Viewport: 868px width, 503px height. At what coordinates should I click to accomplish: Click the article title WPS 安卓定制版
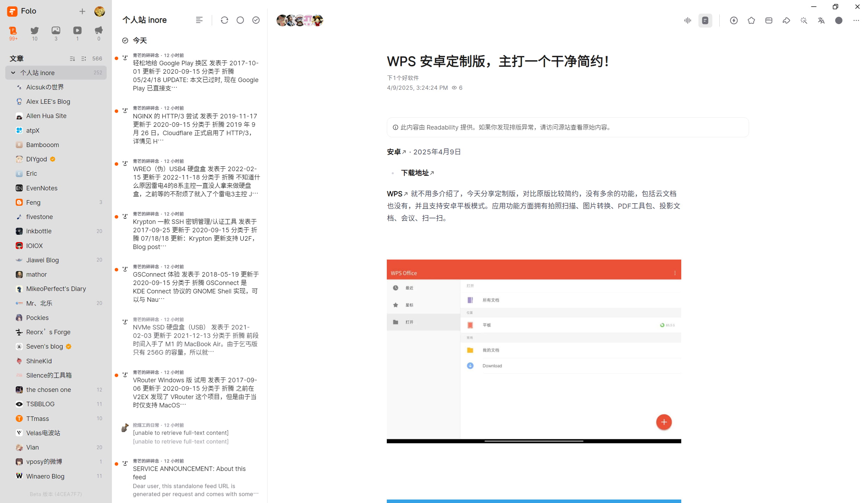click(498, 61)
